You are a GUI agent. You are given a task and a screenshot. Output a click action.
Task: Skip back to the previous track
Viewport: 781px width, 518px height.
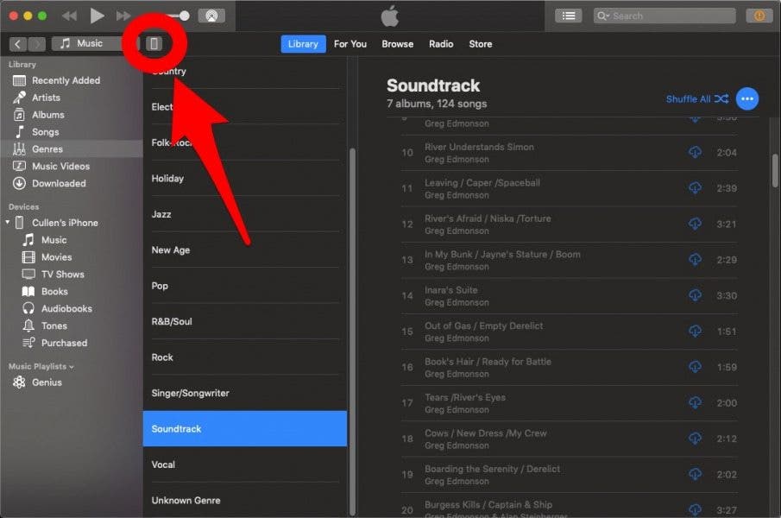[69, 16]
